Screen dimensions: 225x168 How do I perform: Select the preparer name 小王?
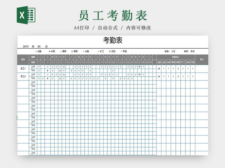point(173,51)
